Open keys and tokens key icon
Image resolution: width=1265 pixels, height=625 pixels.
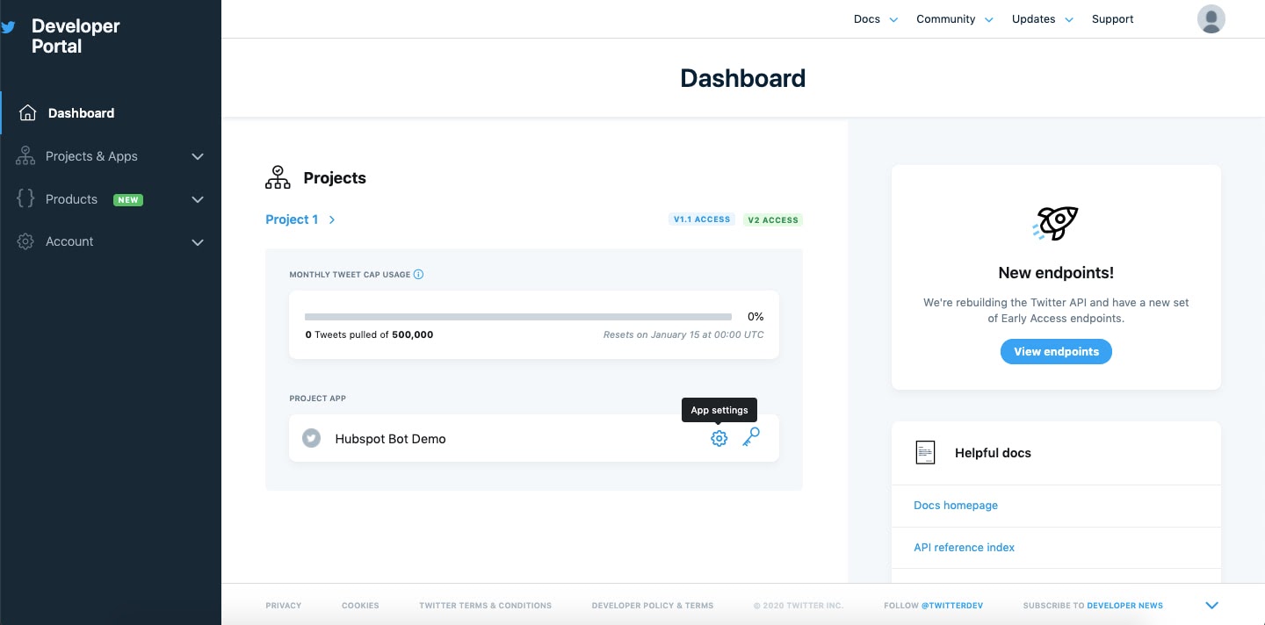750,437
